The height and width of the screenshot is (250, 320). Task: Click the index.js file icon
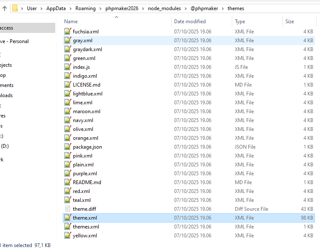tap(67, 67)
